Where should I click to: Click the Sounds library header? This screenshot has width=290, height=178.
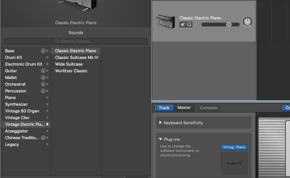[x=76, y=32]
